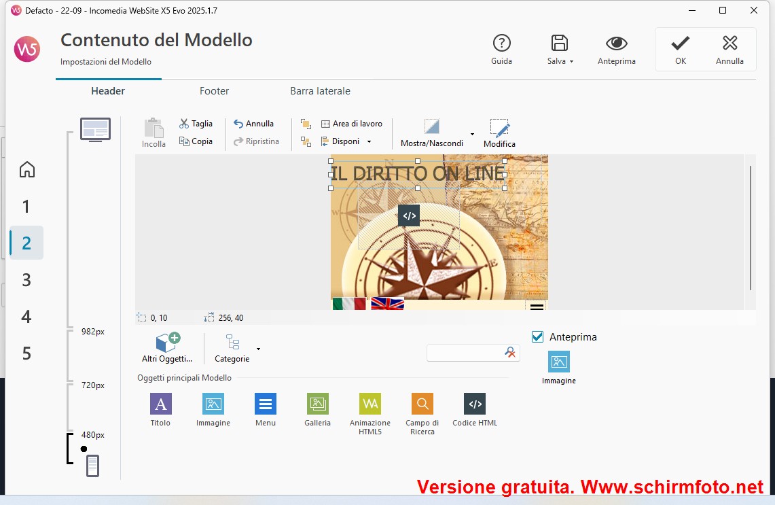Select the smartphone viewport breakpoint icon
This screenshot has width=775, height=505.
[x=92, y=466]
